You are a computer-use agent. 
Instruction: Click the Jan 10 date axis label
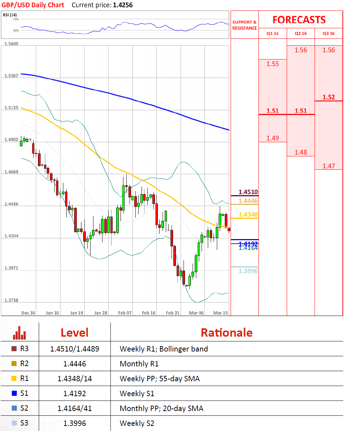[52, 313]
